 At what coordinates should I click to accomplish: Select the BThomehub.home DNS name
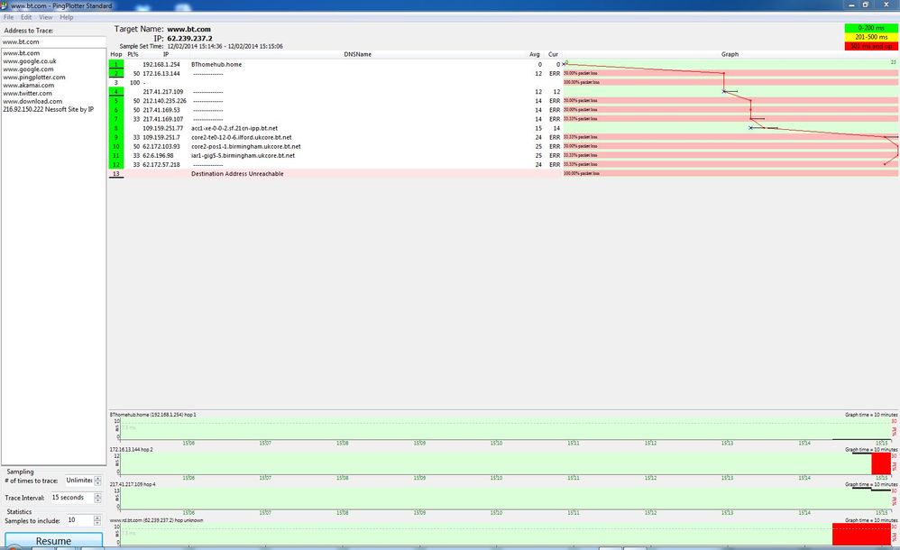tap(216, 64)
